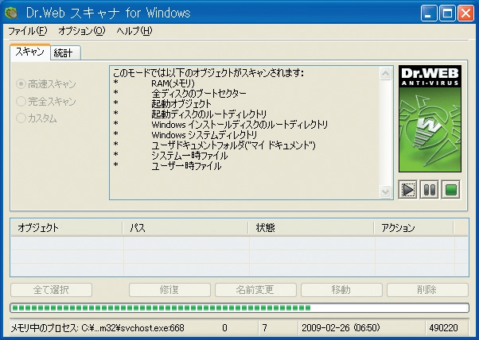
Task: Click the 490220 count in status bar
Action: coord(443,328)
